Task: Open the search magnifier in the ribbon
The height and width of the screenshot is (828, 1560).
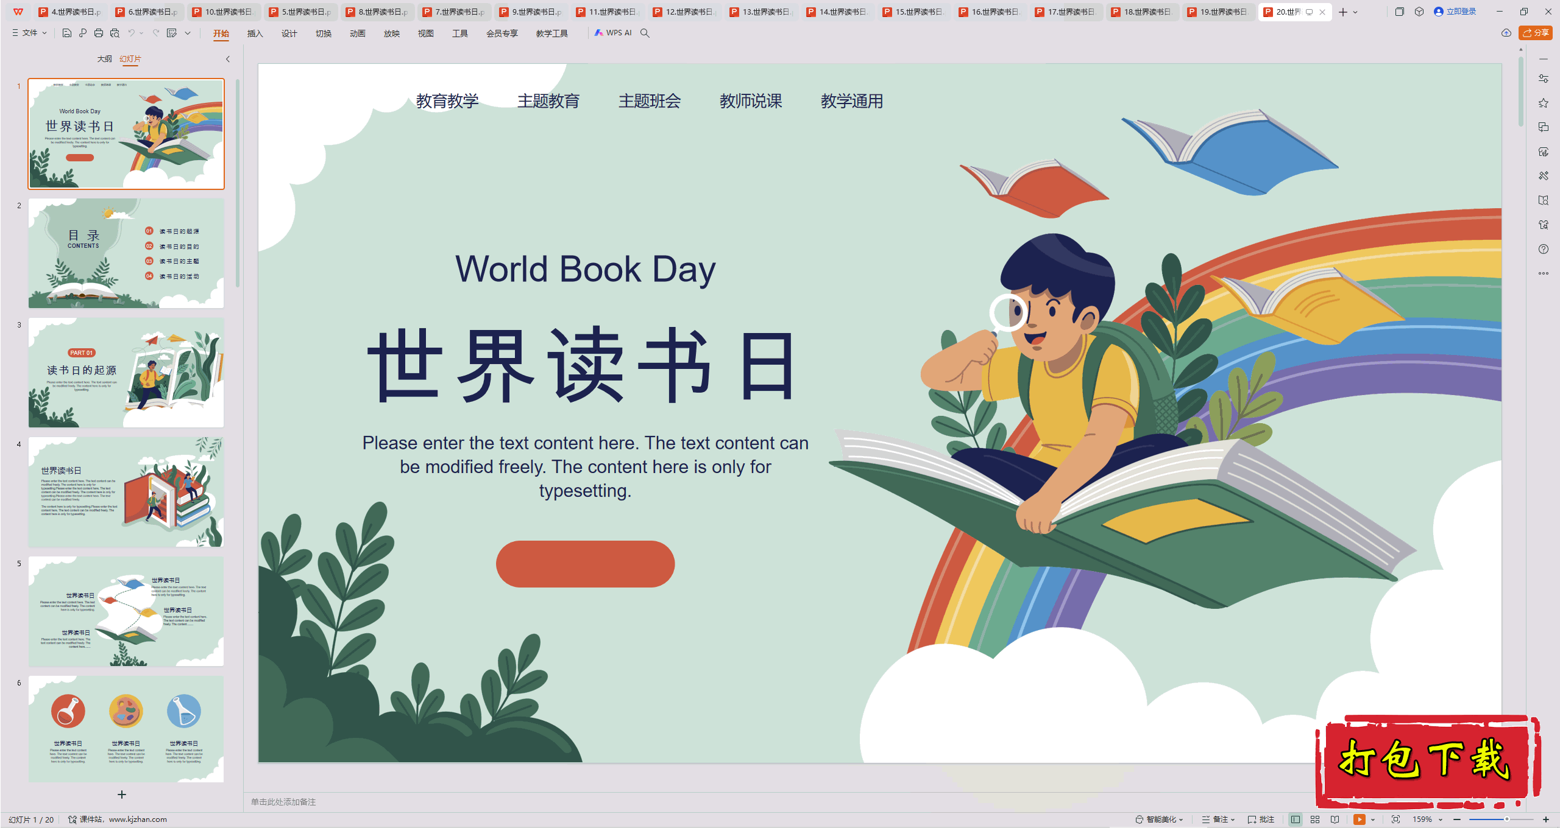Action: pos(645,33)
